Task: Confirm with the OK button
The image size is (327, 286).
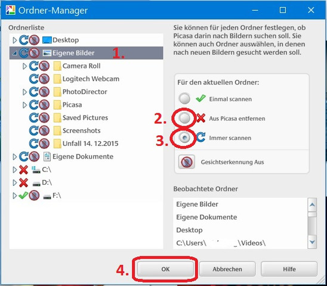Action: [165, 269]
